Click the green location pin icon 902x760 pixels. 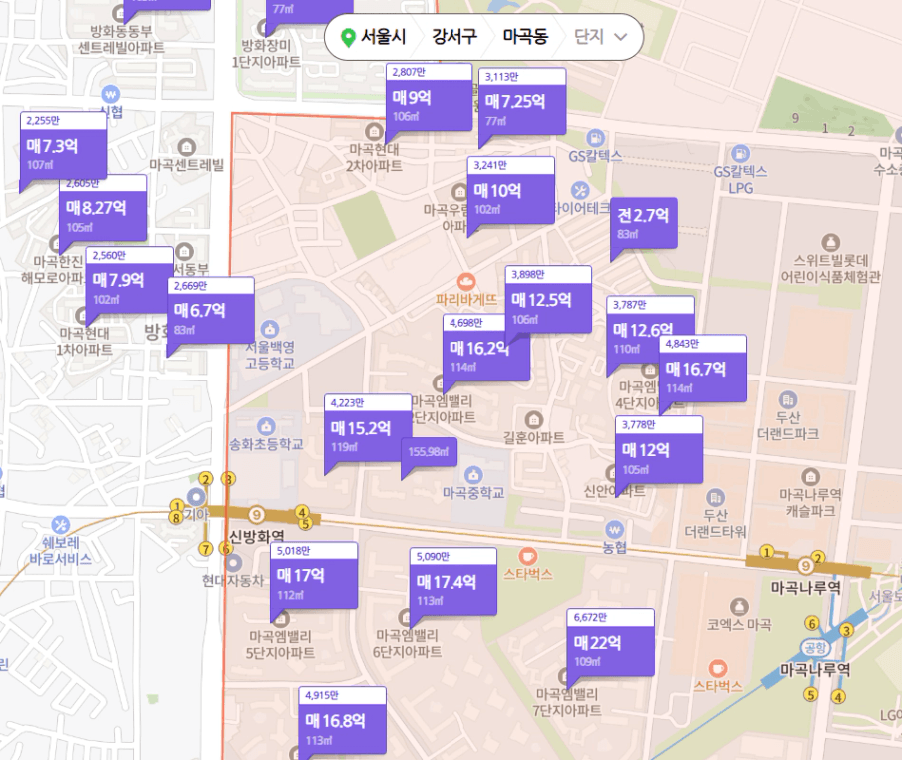point(348,38)
